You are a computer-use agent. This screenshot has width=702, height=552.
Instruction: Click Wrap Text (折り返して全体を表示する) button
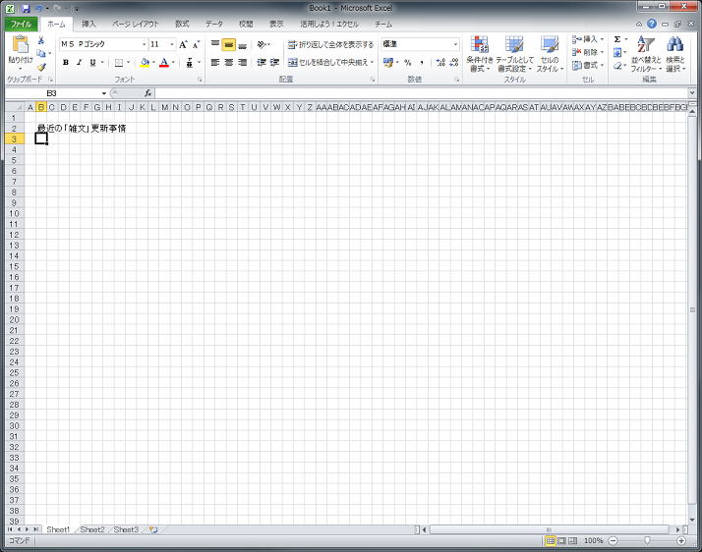[x=330, y=44]
